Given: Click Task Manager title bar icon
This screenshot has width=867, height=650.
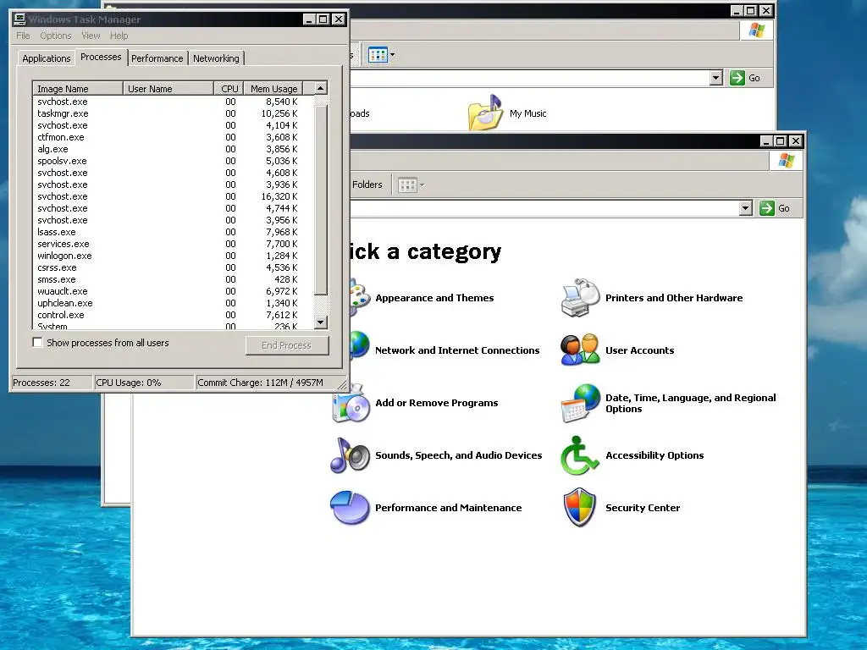Looking at the screenshot, I should coord(19,19).
